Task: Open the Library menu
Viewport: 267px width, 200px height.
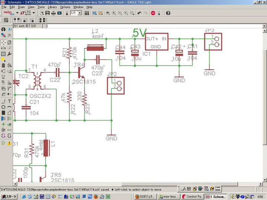Action: (52, 7)
